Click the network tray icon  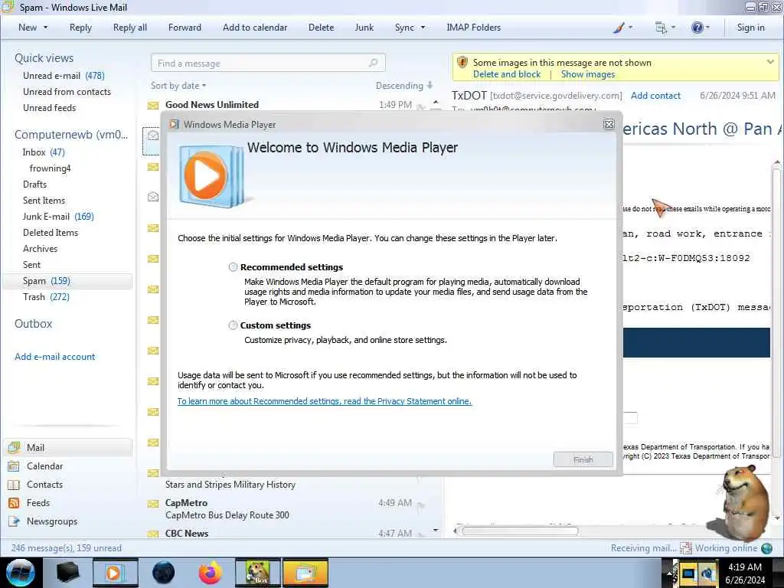(688, 574)
